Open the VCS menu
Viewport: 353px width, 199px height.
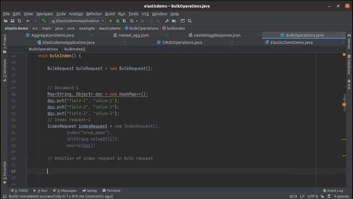[145, 14]
